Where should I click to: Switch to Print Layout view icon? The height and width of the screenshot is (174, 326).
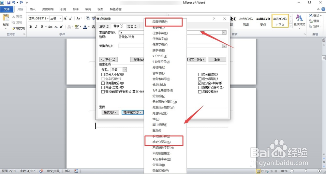pos(259,171)
